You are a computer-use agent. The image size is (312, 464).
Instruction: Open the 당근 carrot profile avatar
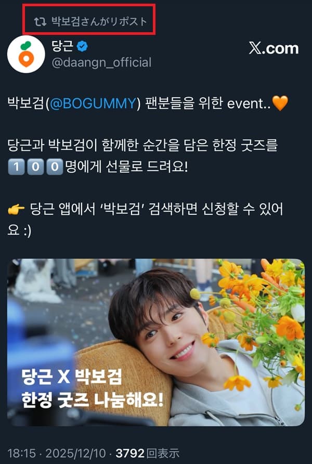(x=26, y=54)
